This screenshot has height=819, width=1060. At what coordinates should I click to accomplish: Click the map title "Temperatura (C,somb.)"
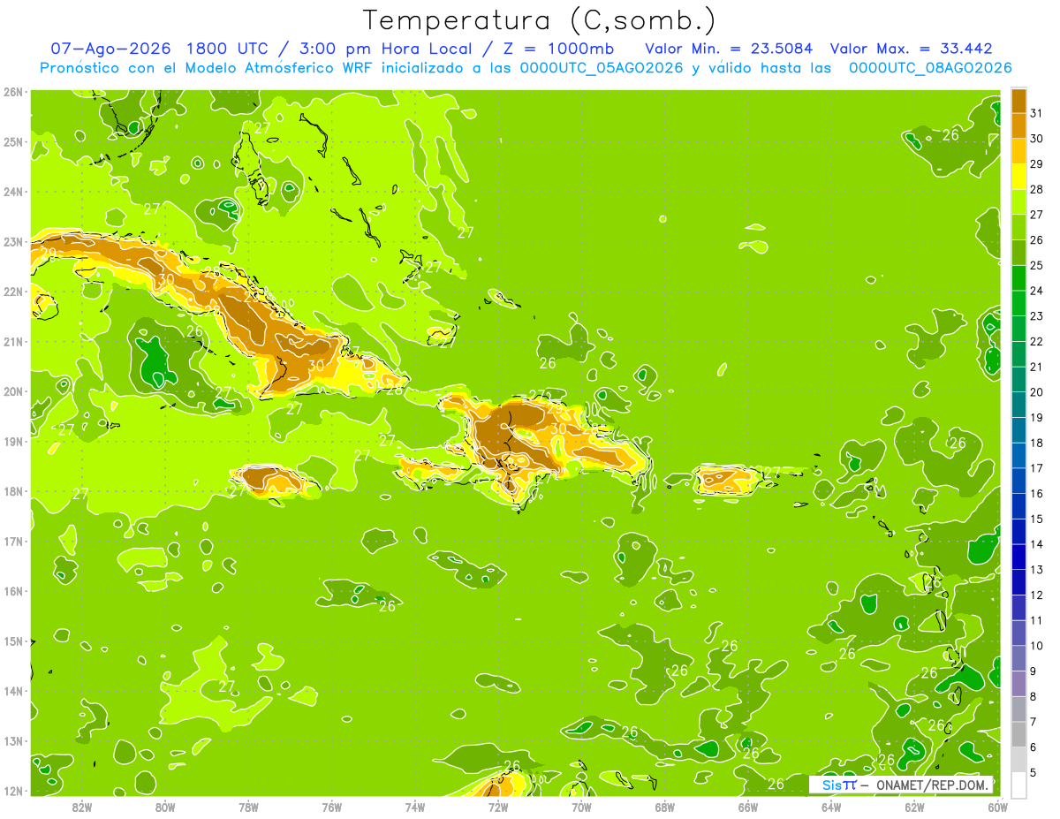tap(540, 21)
